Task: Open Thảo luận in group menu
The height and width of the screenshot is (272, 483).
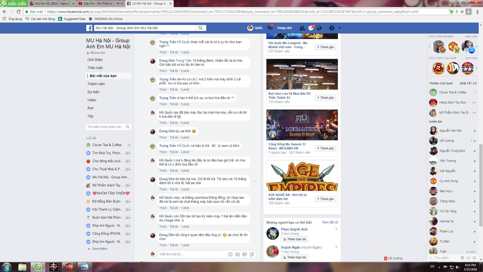Action: pyautogui.click(x=95, y=68)
